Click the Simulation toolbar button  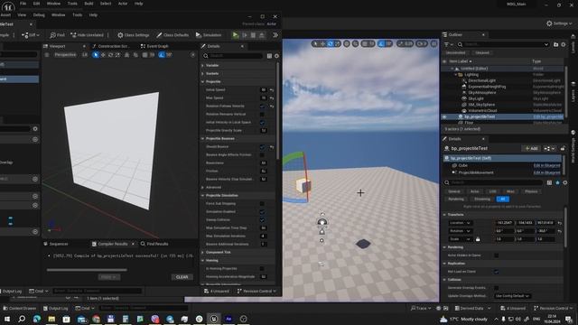209,35
